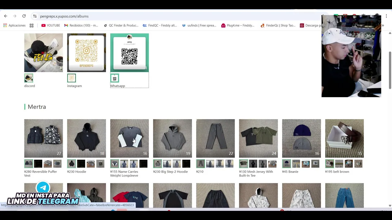This screenshot has width=392, height=220.
Task: Open Chrome's three-dot menu
Action: (386, 16)
